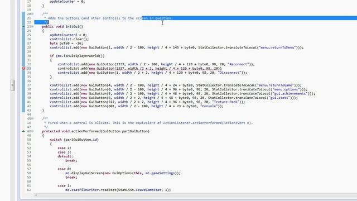Click the end of the underlined line 33

click(221, 68)
